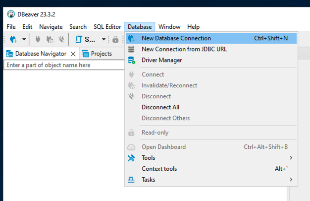Select Invalidate/Reconnect in the menu
This screenshot has width=310, height=201.
[x=211, y=85]
